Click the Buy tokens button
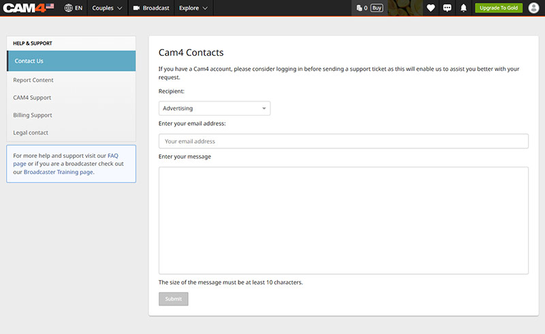Image resolution: width=545 pixels, height=334 pixels. click(x=377, y=8)
